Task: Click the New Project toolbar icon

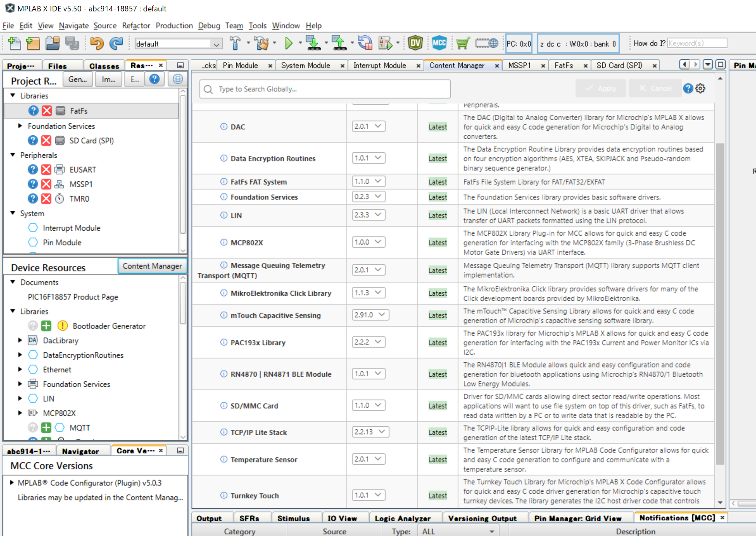Action: pos(33,43)
